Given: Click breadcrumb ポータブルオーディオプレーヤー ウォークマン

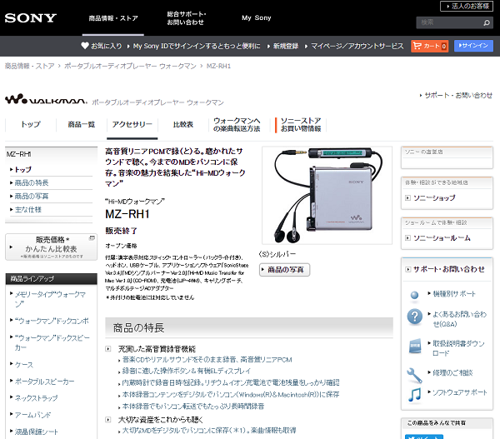Looking at the screenshot, I should (x=130, y=66).
